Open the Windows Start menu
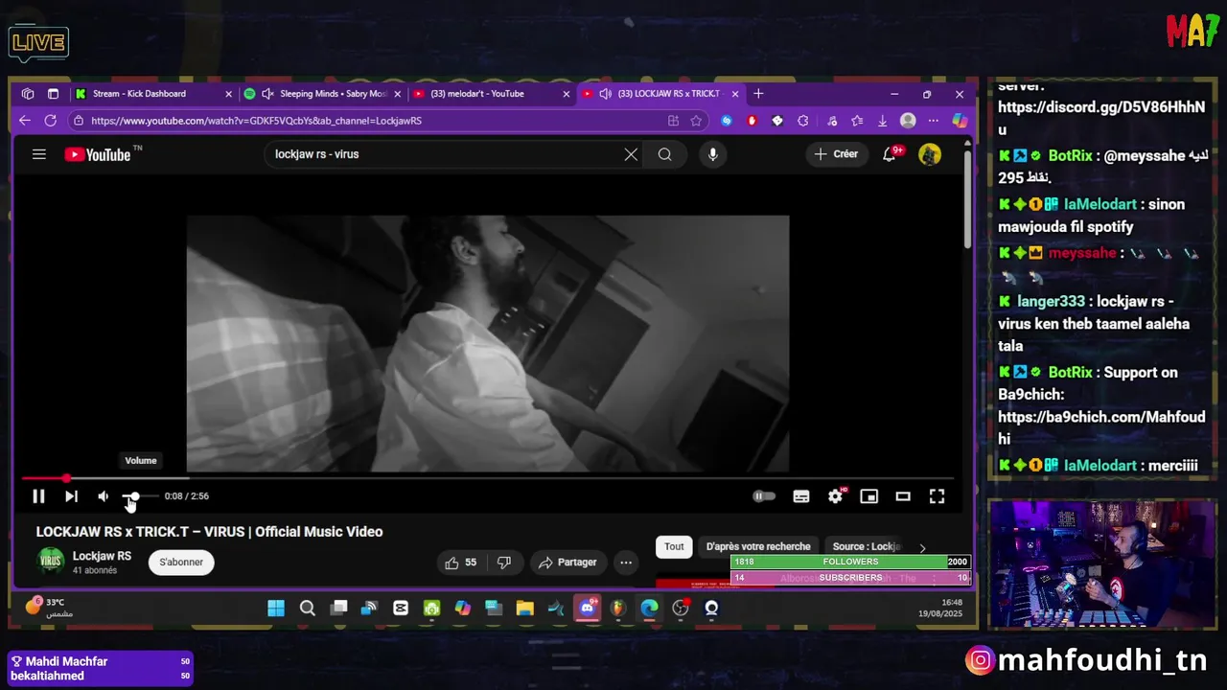Viewport: 1227px width, 690px height. [x=276, y=609]
